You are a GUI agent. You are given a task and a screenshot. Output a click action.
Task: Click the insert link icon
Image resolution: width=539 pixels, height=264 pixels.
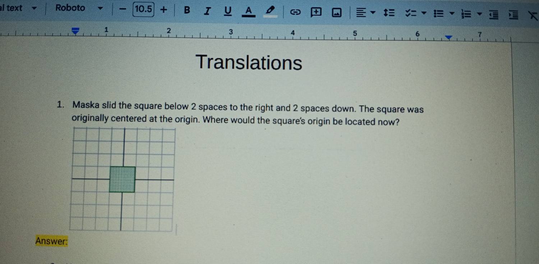point(295,13)
